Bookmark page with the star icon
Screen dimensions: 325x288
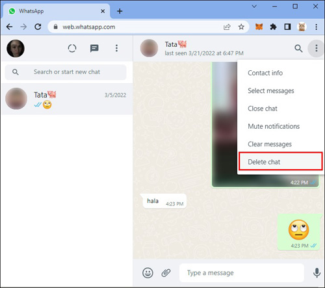click(x=241, y=27)
